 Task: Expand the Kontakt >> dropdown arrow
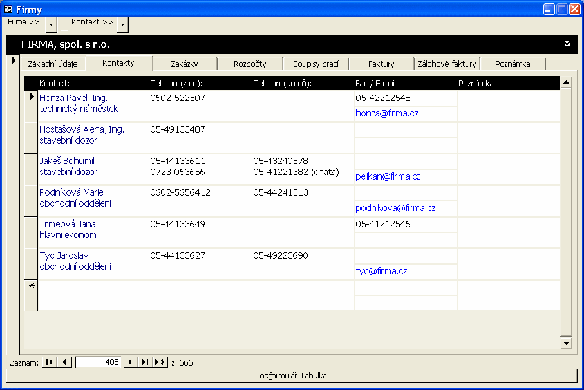click(122, 24)
